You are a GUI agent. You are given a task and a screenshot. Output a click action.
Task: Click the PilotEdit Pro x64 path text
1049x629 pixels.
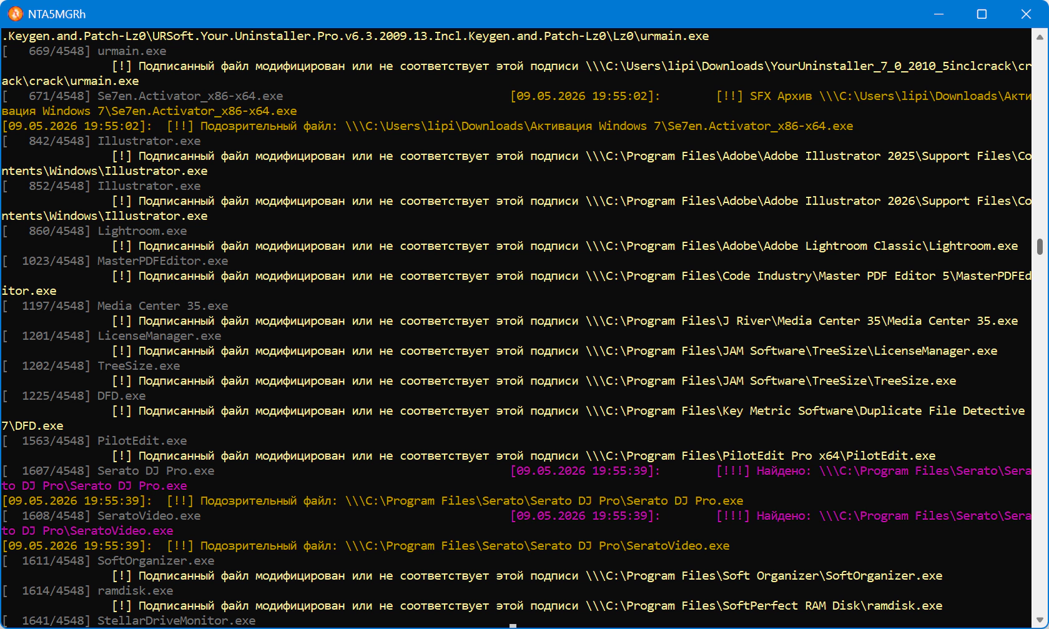click(x=761, y=456)
